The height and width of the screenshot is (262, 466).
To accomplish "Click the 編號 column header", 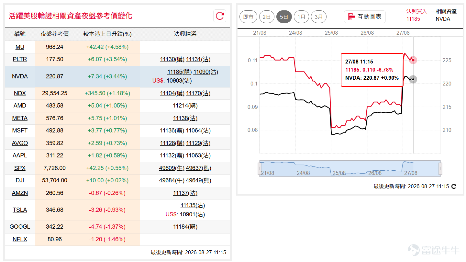I will [20, 34].
